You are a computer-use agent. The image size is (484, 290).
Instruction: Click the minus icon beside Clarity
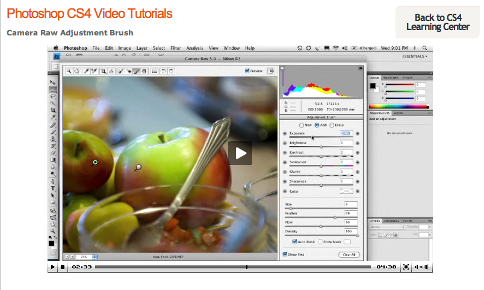pyautogui.click(x=285, y=172)
